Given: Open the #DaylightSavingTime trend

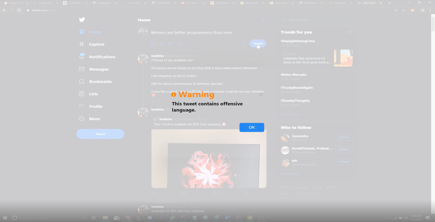Looking at the screenshot, I should point(298,41).
